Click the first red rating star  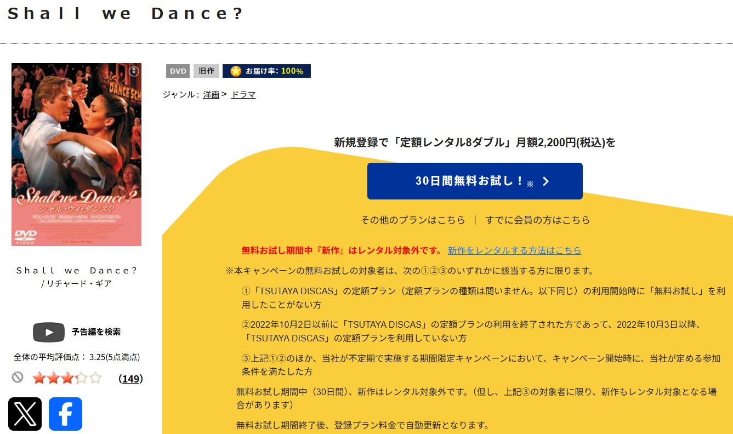coord(39,378)
